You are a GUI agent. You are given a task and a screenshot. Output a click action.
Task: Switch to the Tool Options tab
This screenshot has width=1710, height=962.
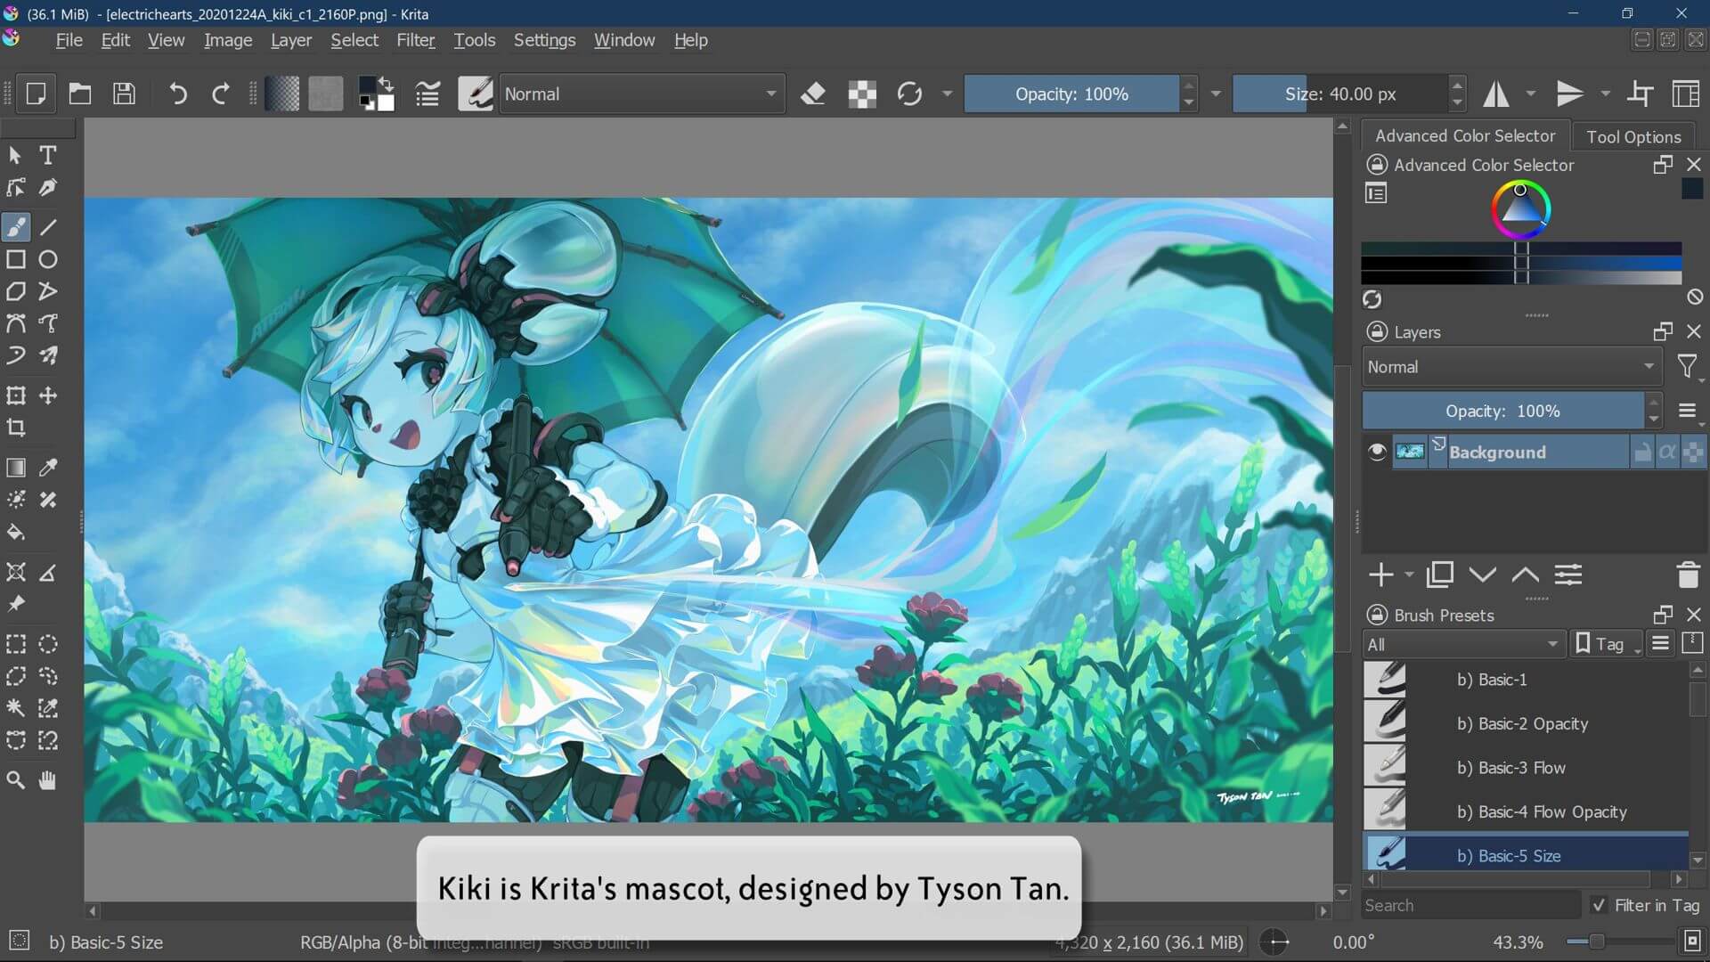click(x=1635, y=135)
